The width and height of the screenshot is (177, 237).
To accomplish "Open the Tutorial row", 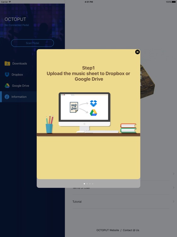I will (121, 202).
